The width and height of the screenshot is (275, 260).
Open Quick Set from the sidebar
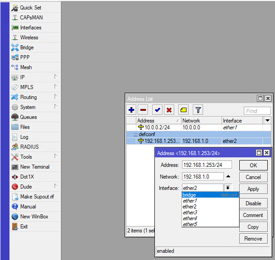(x=35, y=8)
